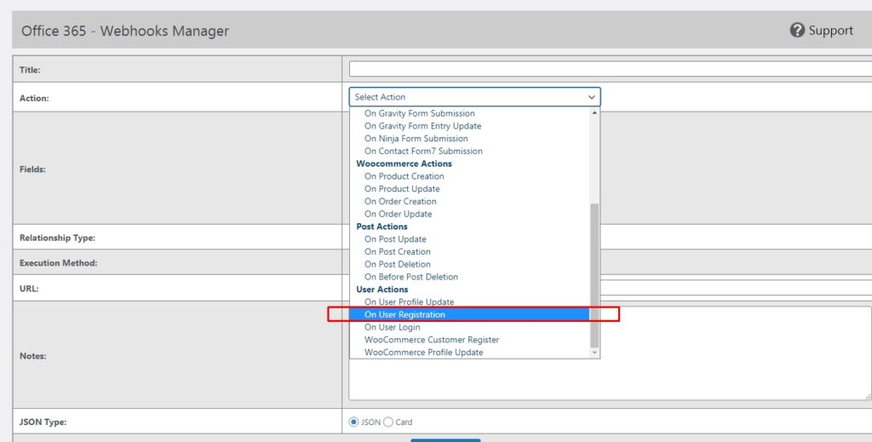
Task: Select On Before Post Deletion option
Action: pyautogui.click(x=411, y=277)
